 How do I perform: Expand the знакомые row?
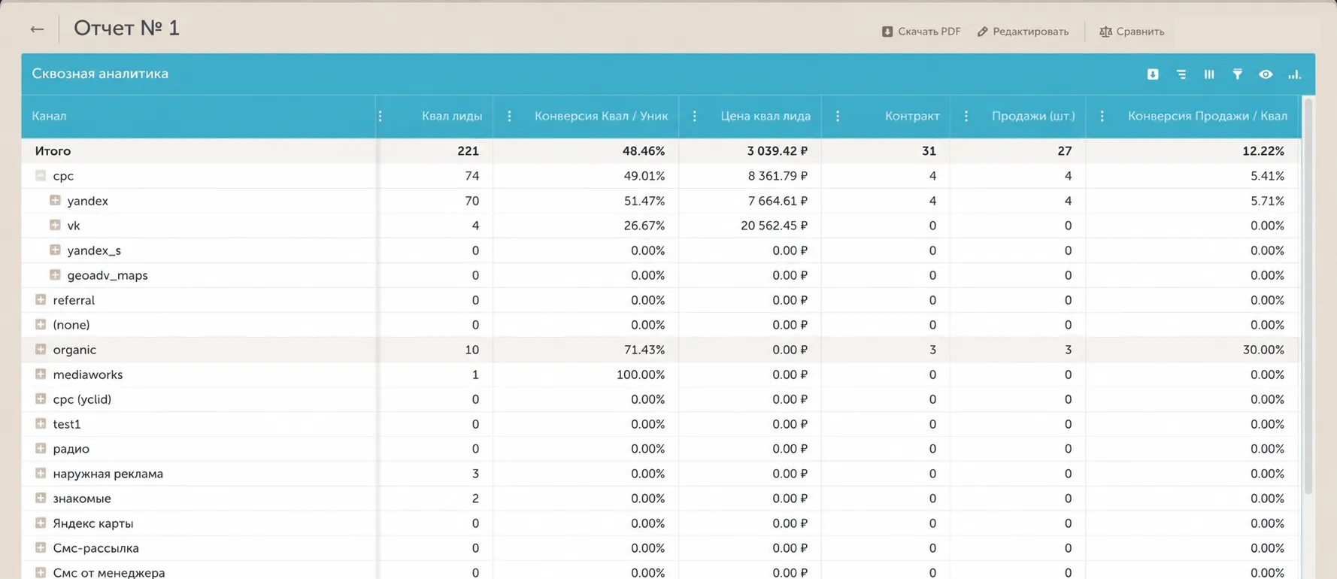point(41,498)
